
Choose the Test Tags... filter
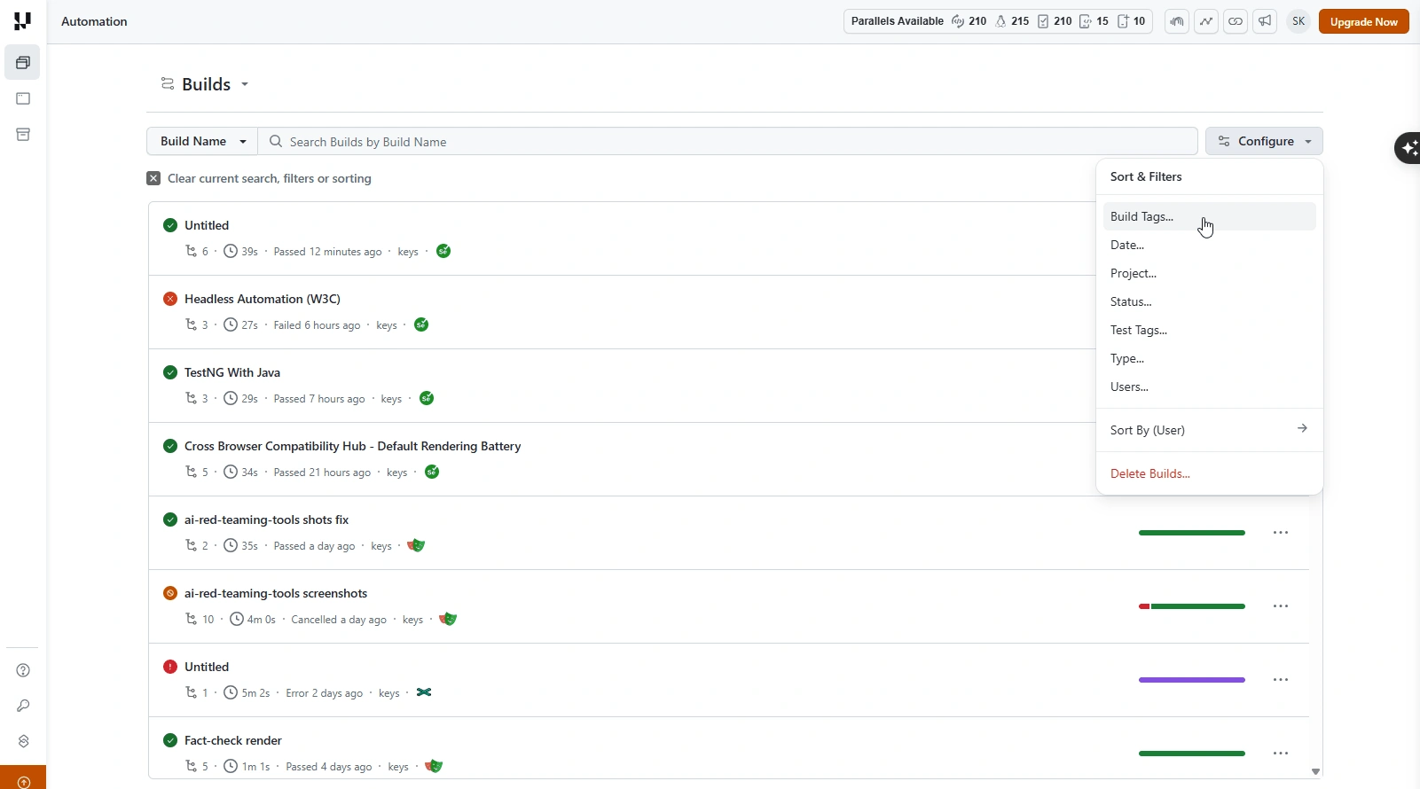(1210, 330)
